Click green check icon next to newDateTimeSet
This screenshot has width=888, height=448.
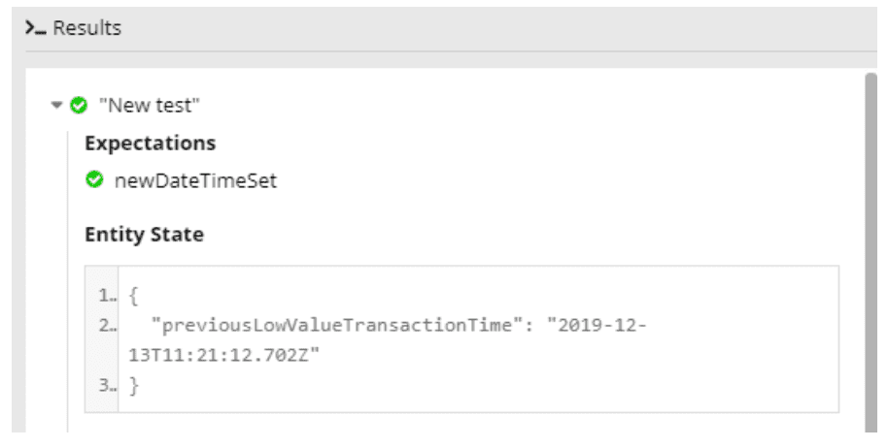94,179
